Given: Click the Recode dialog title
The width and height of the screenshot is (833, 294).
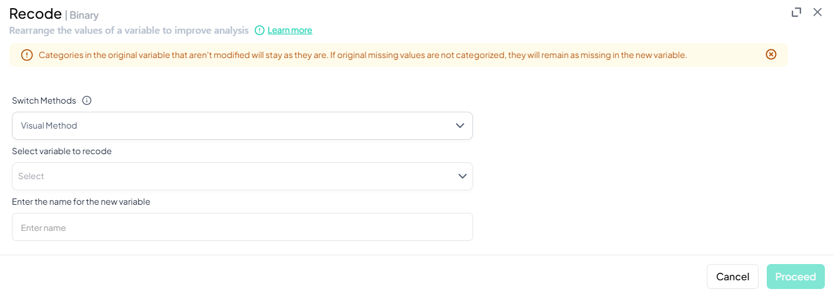Looking at the screenshot, I should click(35, 14).
